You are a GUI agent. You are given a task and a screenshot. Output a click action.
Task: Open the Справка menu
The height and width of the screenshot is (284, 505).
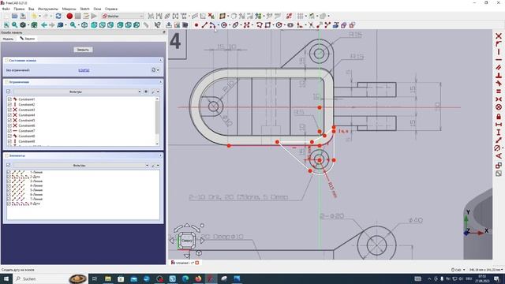pos(111,9)
